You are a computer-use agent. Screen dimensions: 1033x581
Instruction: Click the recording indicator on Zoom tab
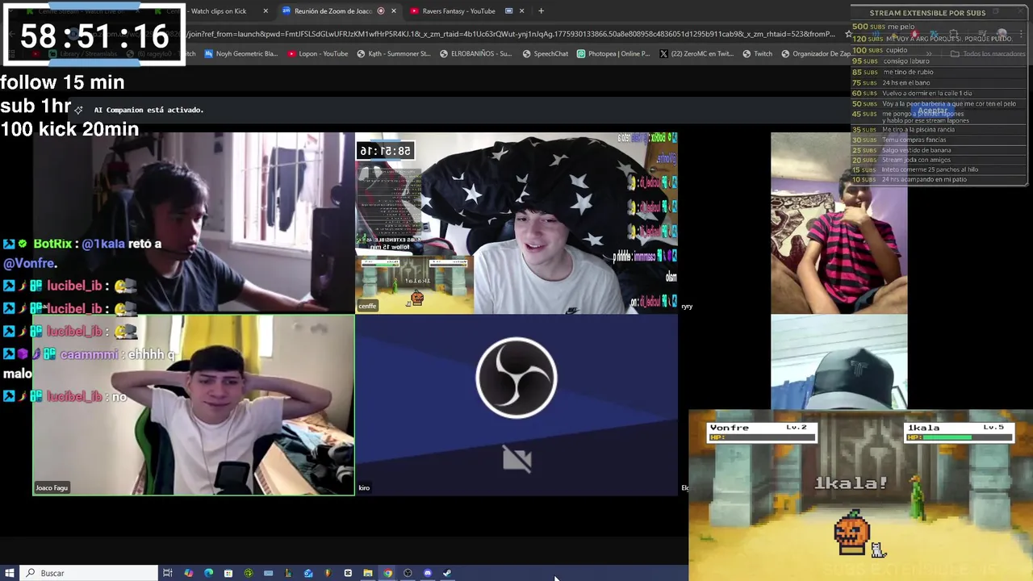pyautogui.click(x=381, y=10)
